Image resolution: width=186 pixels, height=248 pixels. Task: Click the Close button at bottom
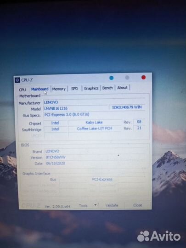tap(137, 205)
